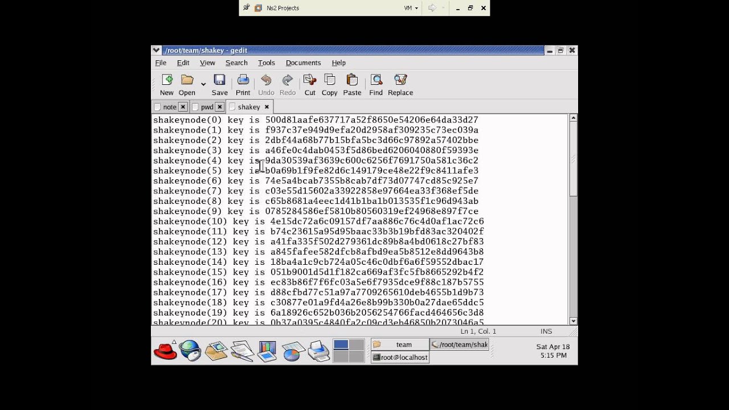Screen dimensions: 729x410
Task: Click the shakeynode(9) key line
Action: (x=316, y=211)
